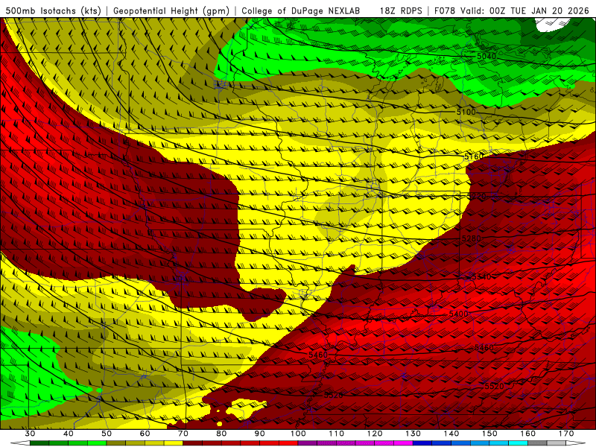Click the 170 value on the color scale
Viewport: 596px width, 447px height.
566,434
